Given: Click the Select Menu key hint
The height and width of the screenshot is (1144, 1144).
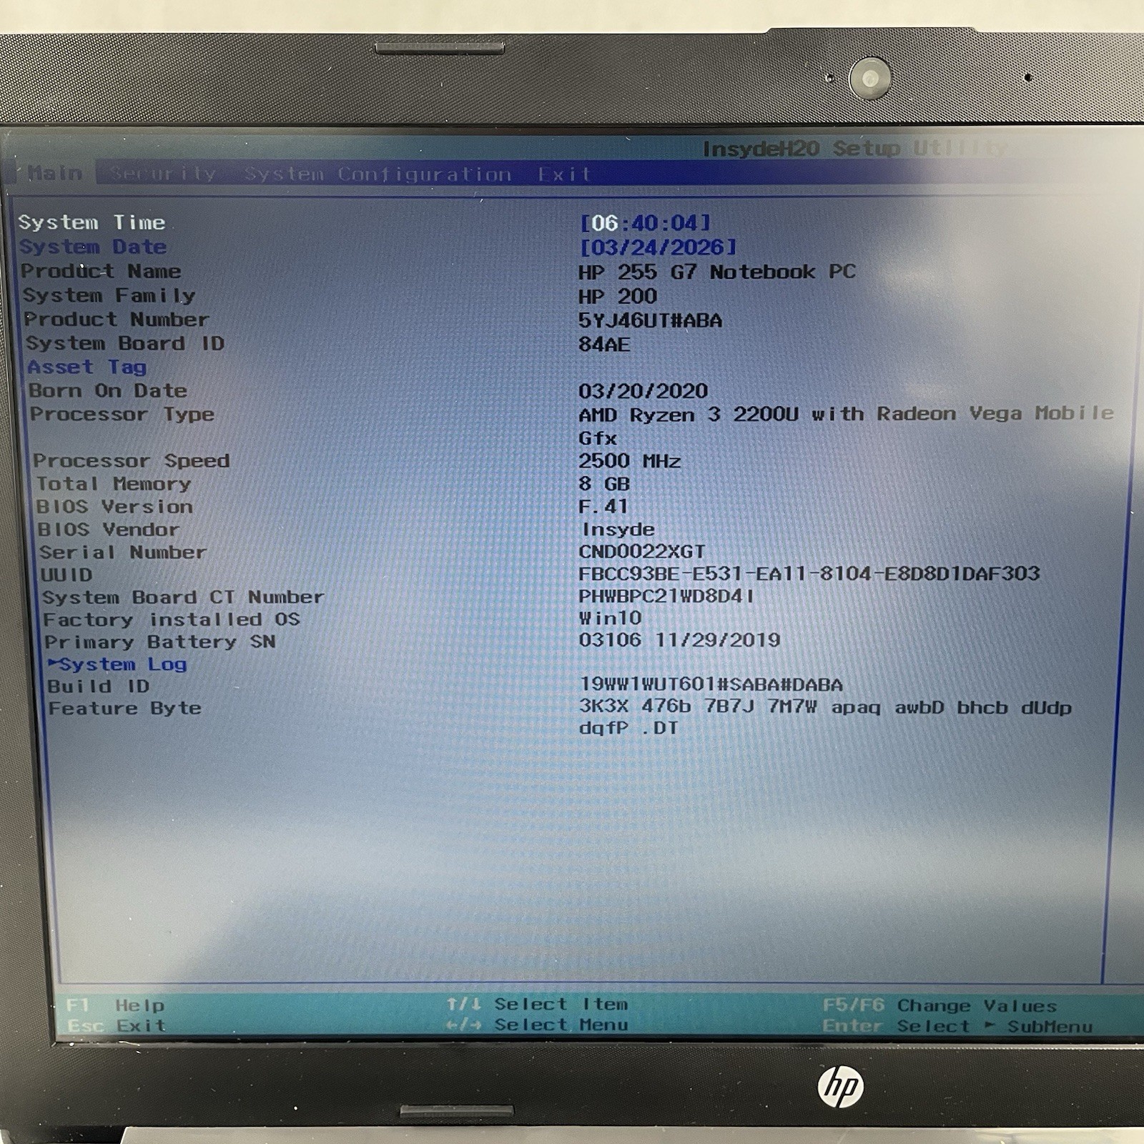Looking at the screenshot, I should [x=537, y=1025].
